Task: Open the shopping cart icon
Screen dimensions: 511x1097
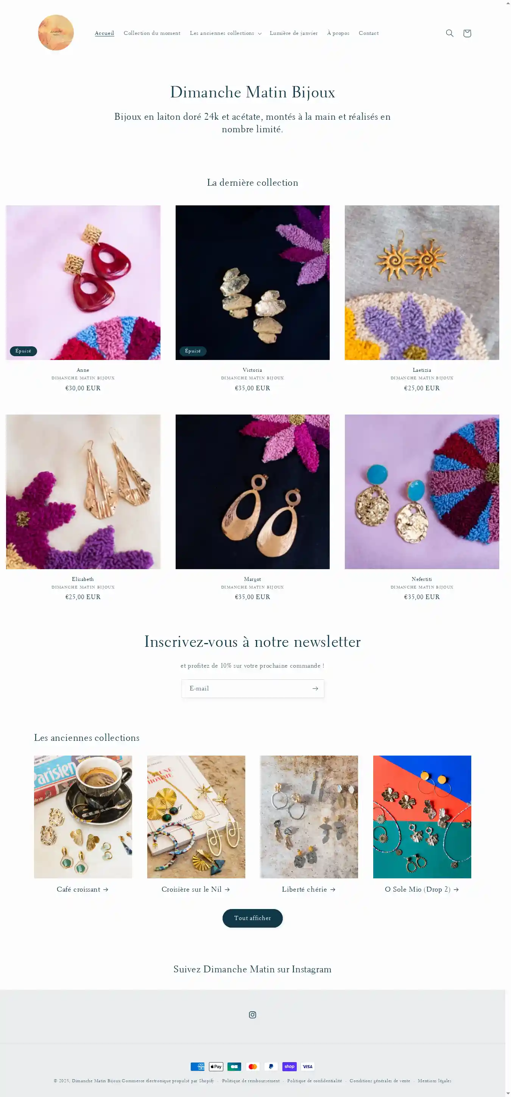Action: click(x=467, y=33)
